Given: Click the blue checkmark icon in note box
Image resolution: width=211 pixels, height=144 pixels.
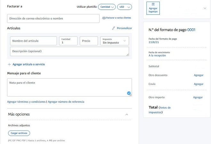Looking at the screenshot, I should coord(129,93).
